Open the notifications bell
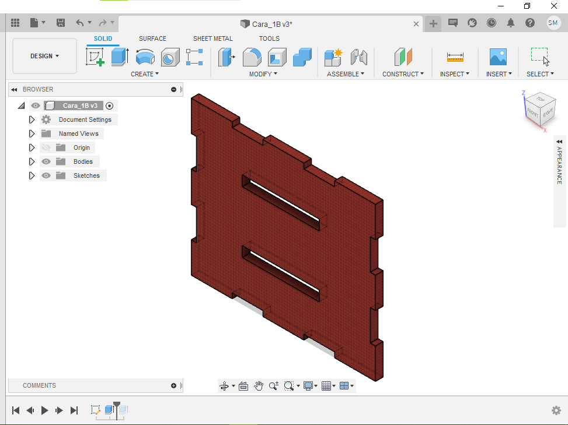568x425 pixels. click(511, 23)
